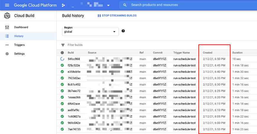Image resolution: width=257 pixels, height=134 pixels.
Task: Click the running spinner status for 54fcc968
Action: [62, 59]
